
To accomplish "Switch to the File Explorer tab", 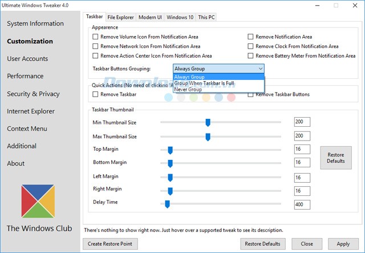I will (x=120, y=17).
